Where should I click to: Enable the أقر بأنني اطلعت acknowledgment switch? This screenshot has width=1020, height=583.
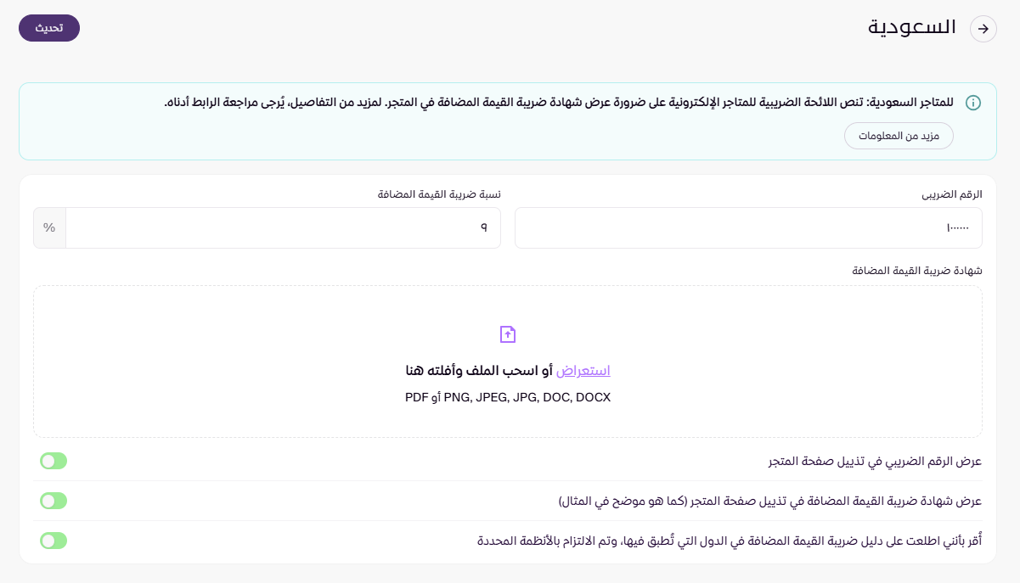click(54, 541)
